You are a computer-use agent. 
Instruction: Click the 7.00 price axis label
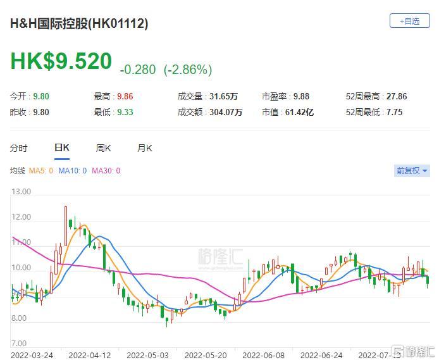coord(19,344)
